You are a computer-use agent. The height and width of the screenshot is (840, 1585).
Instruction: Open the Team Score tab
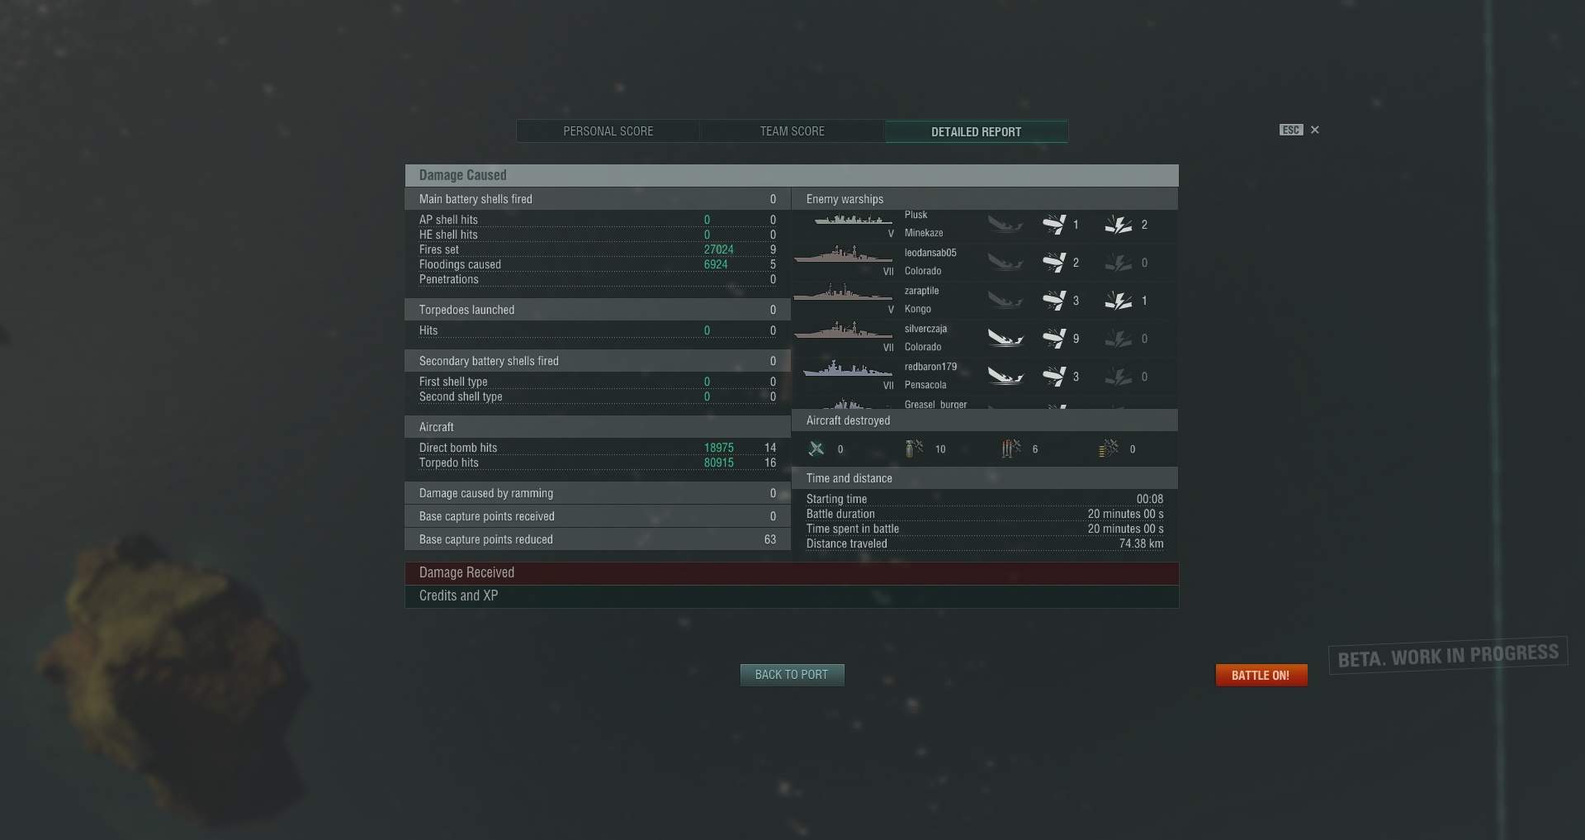pos(792,131)
